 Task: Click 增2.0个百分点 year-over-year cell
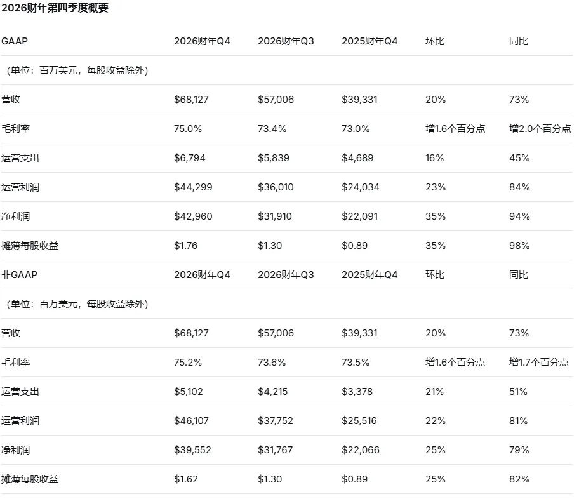point(540,128)
